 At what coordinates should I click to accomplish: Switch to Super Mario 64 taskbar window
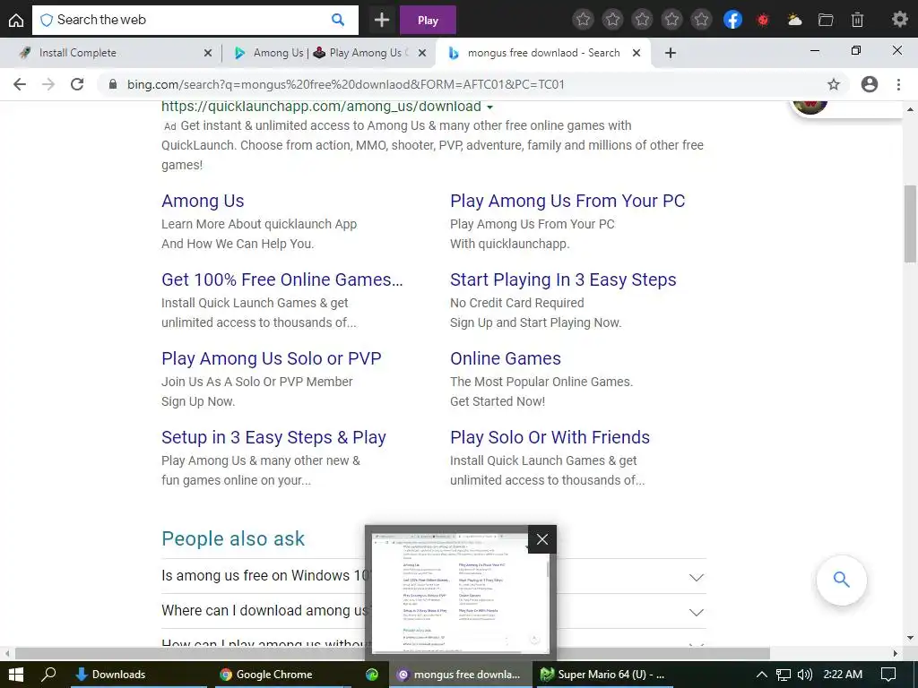603,675
